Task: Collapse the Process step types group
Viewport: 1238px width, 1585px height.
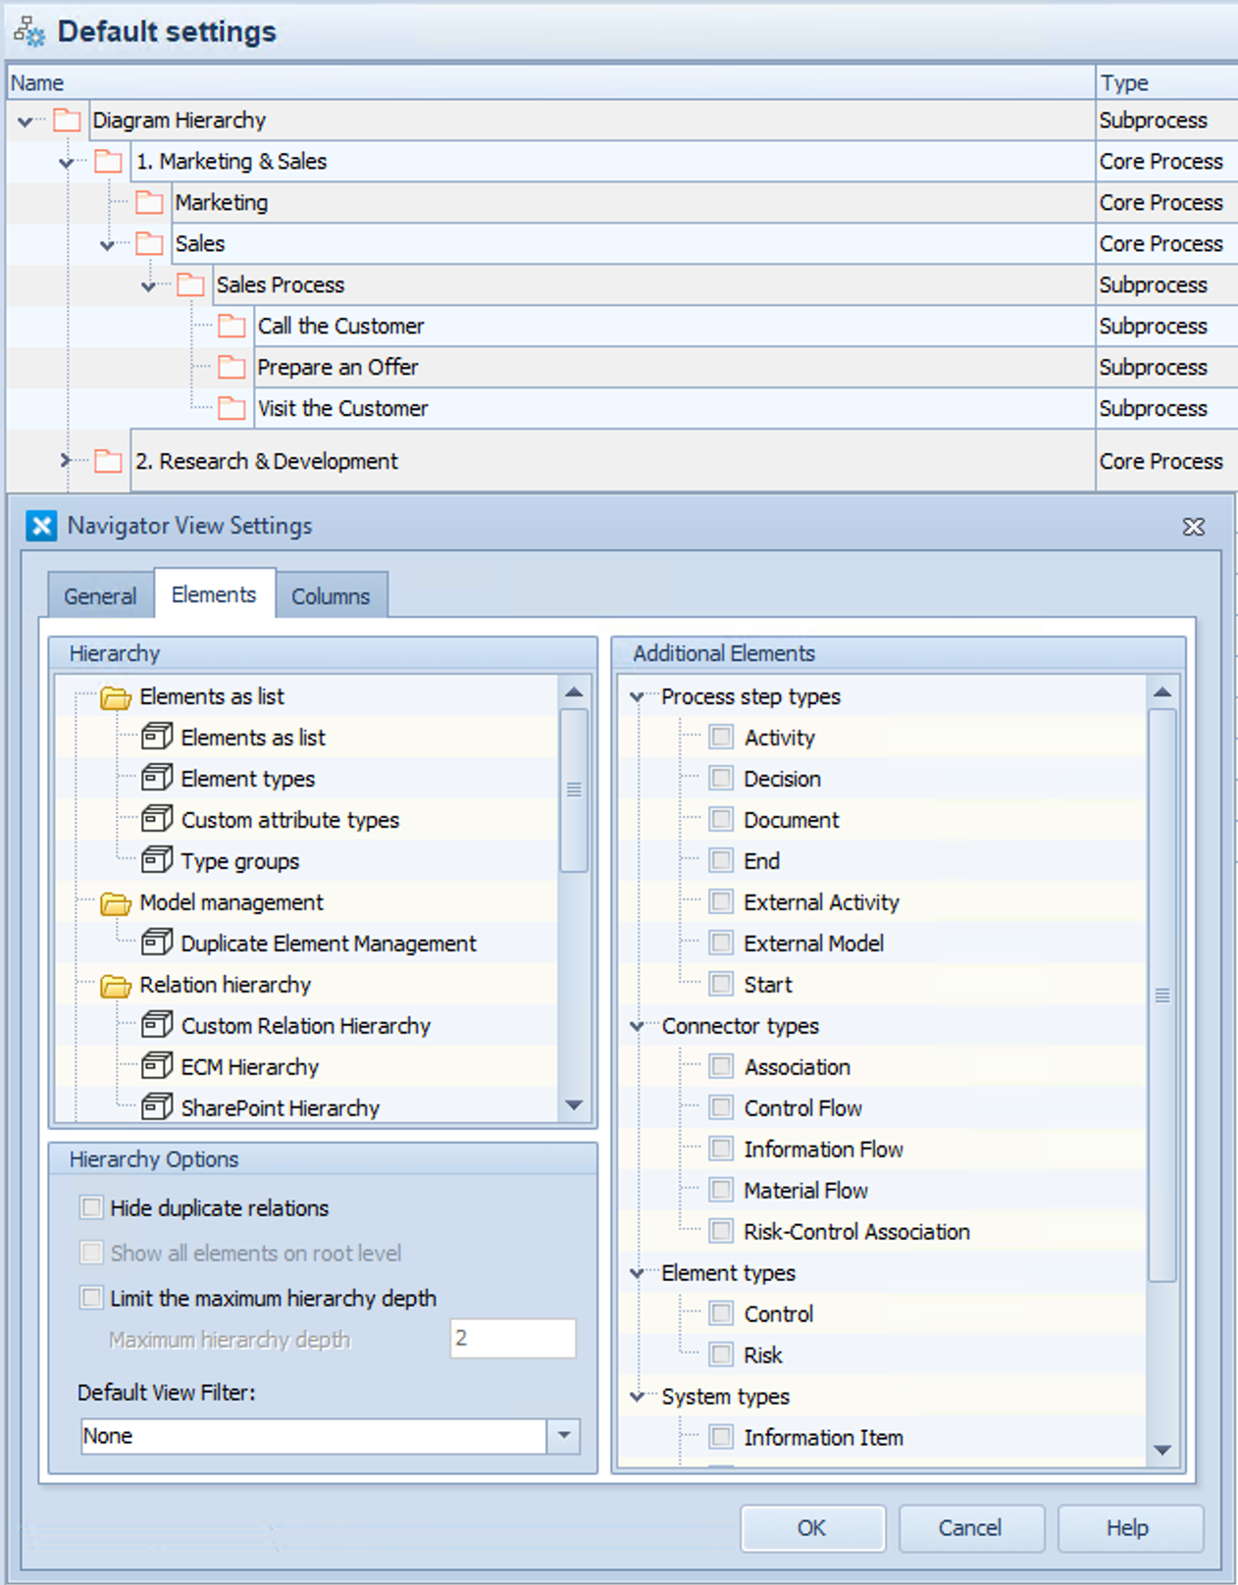Action: tap(638, 696)
